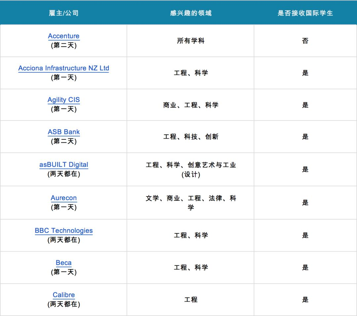Select the 感兴趣的领域 column header
357x316 pixels.
click(x=191, y=13)
